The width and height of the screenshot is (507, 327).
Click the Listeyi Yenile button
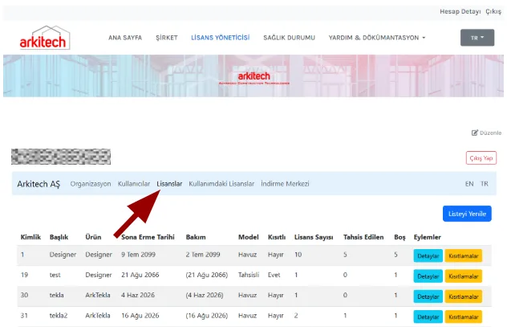tap(467, 214)
